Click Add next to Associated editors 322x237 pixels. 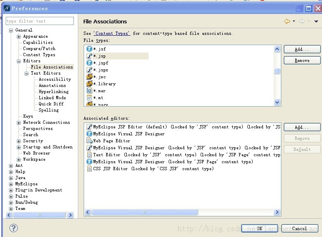point(302,127)
